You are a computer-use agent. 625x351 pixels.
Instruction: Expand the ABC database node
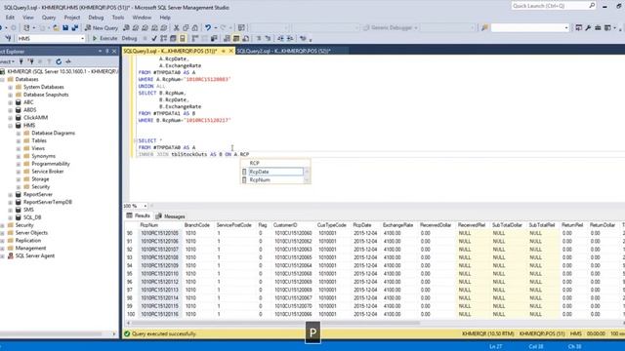(11, 102)
